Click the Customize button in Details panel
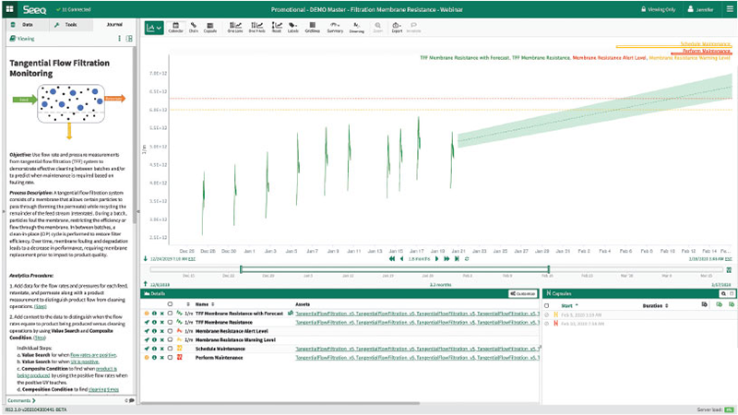Viewport: 738px width, 415px height. tap(522, 293)
